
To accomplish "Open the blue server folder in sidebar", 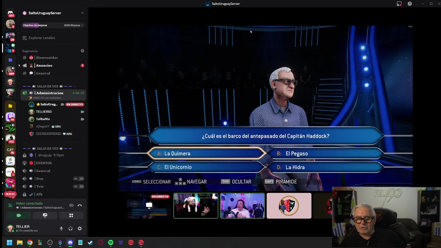I will (10, 60).
